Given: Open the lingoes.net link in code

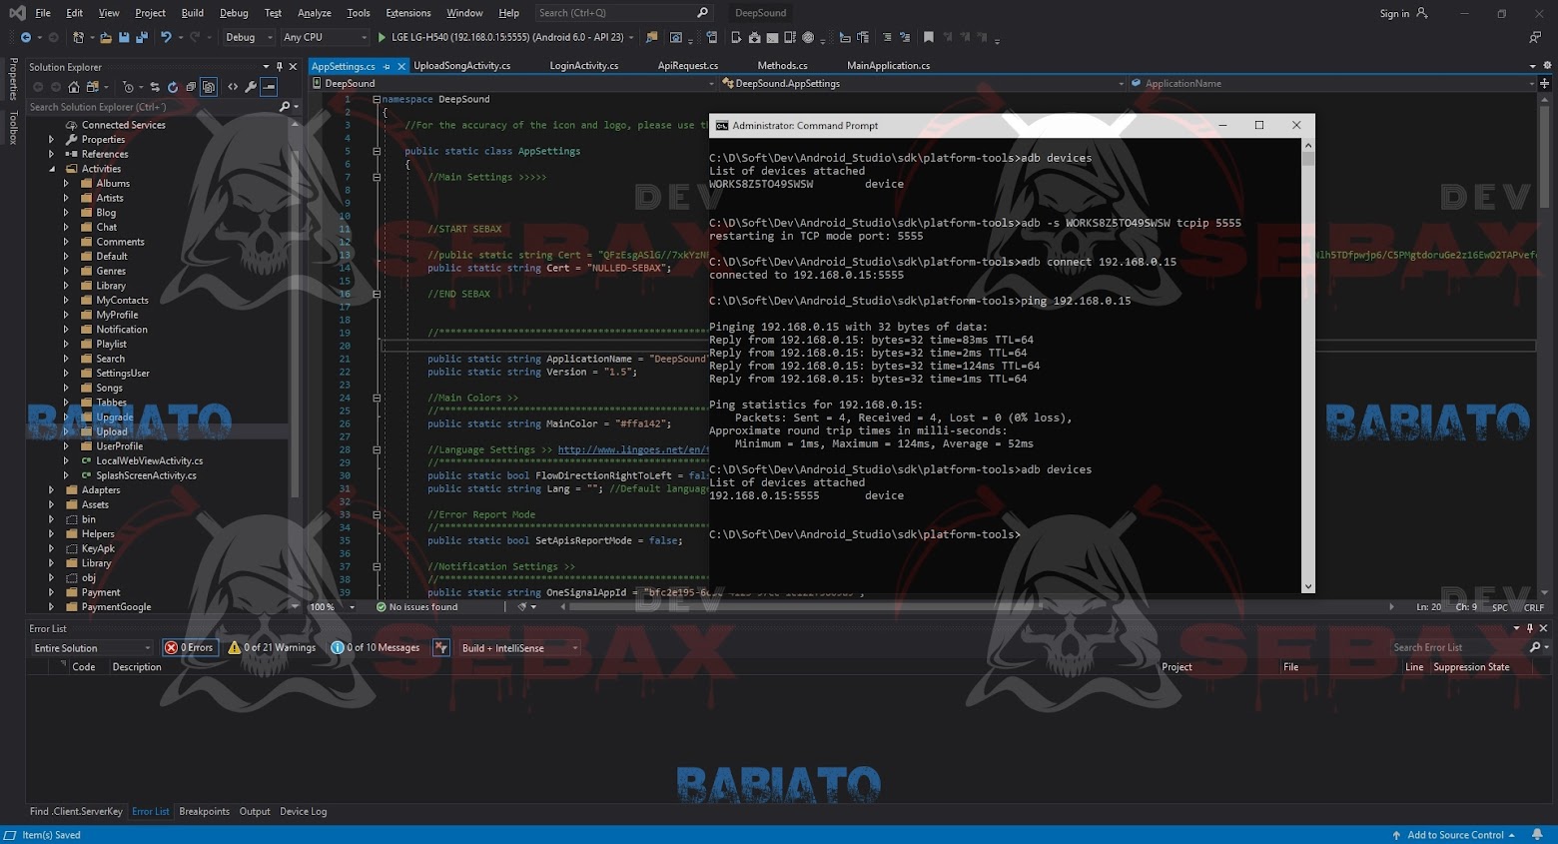Looking at the screenshot, I should point(632,450).
